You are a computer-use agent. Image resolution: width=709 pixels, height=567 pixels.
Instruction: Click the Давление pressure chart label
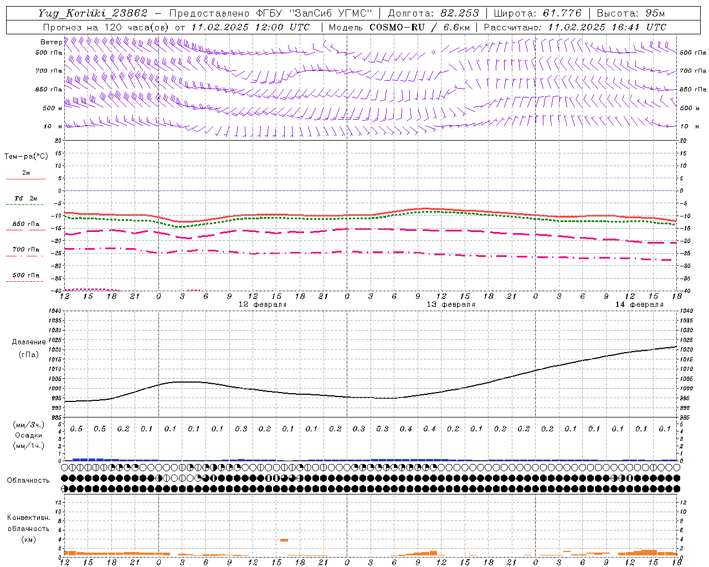pyautogui.click(x=29, y=342)
